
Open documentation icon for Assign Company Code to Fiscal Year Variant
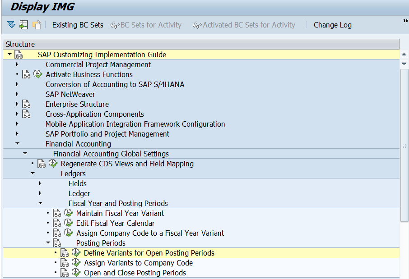(x=57, y=233)
